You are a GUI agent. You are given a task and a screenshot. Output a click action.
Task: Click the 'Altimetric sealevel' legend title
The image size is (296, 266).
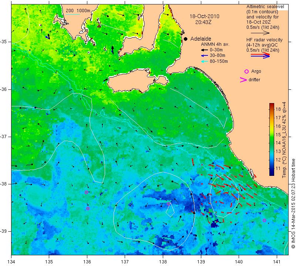tap(265, 7)
